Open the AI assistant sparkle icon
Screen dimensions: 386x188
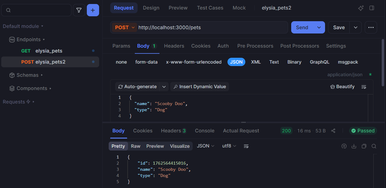[x=360, y=8]
